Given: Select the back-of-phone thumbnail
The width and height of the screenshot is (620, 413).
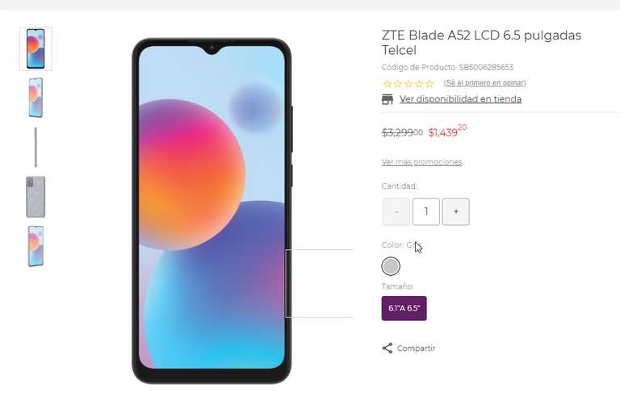Looking at the screenshot, I should (36, 197).
